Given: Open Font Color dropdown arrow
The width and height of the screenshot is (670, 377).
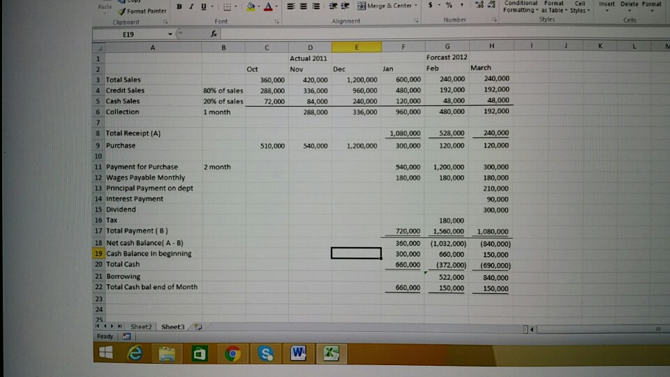Looking at the screenshot, I should (x=276, y=6).
